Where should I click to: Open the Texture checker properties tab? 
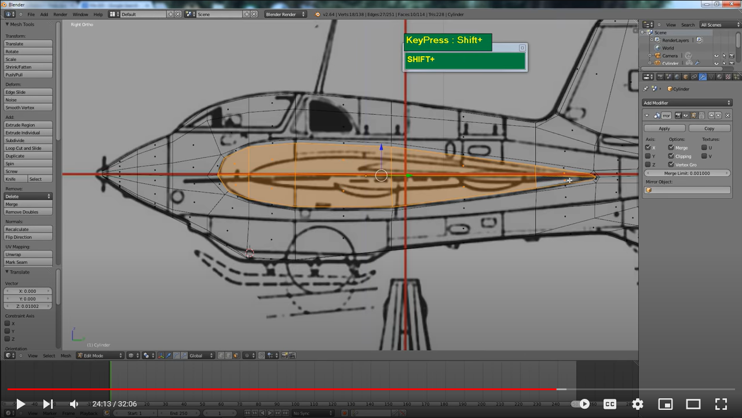click(728, 77)
